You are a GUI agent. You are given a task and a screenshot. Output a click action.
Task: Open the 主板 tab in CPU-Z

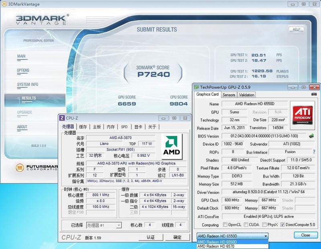click(97, 127)
